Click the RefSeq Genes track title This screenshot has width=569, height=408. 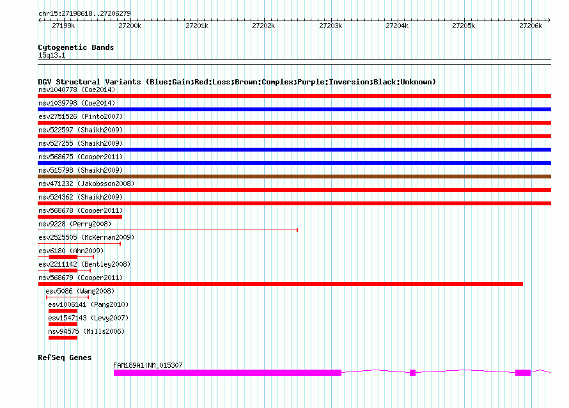65,357
